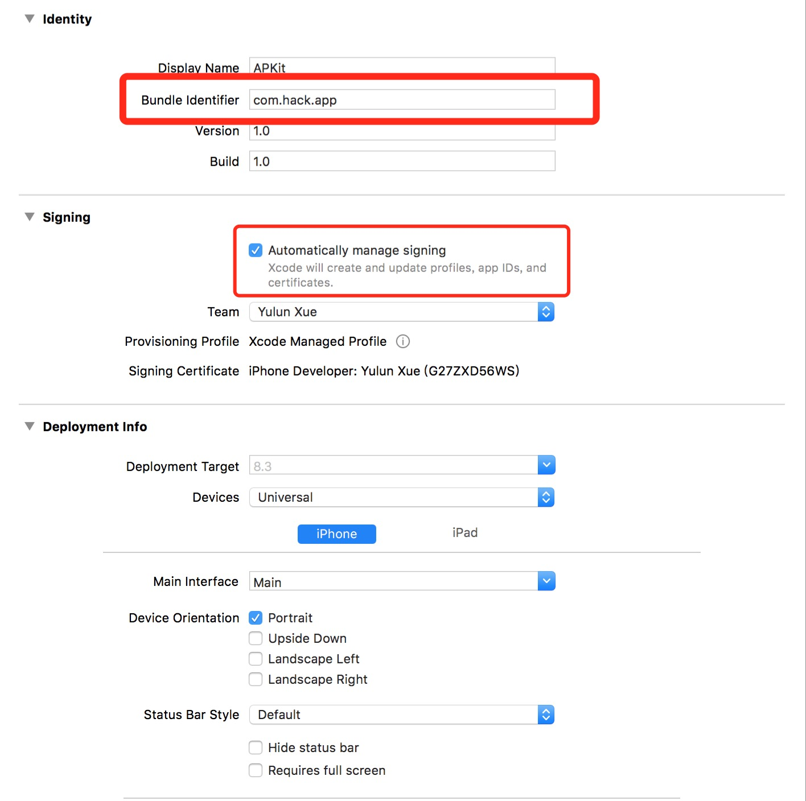This screenshot has height=801, width=806.
Task: Enable Upside Down orientation
Action: [256, 638]
